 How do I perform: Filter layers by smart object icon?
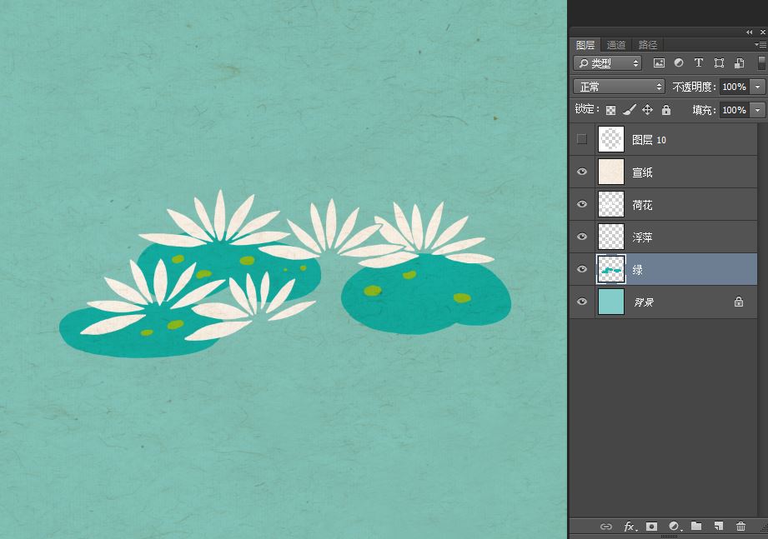coord(739,62)
